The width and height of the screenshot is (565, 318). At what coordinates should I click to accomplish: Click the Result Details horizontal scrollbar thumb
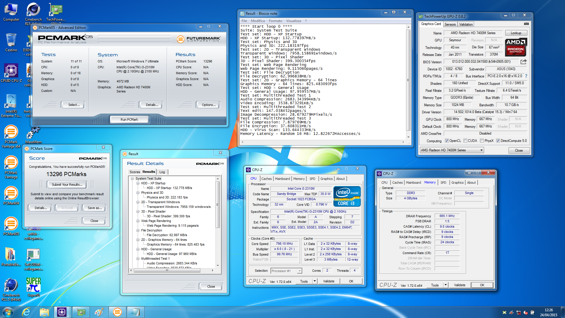click(167, 270)
